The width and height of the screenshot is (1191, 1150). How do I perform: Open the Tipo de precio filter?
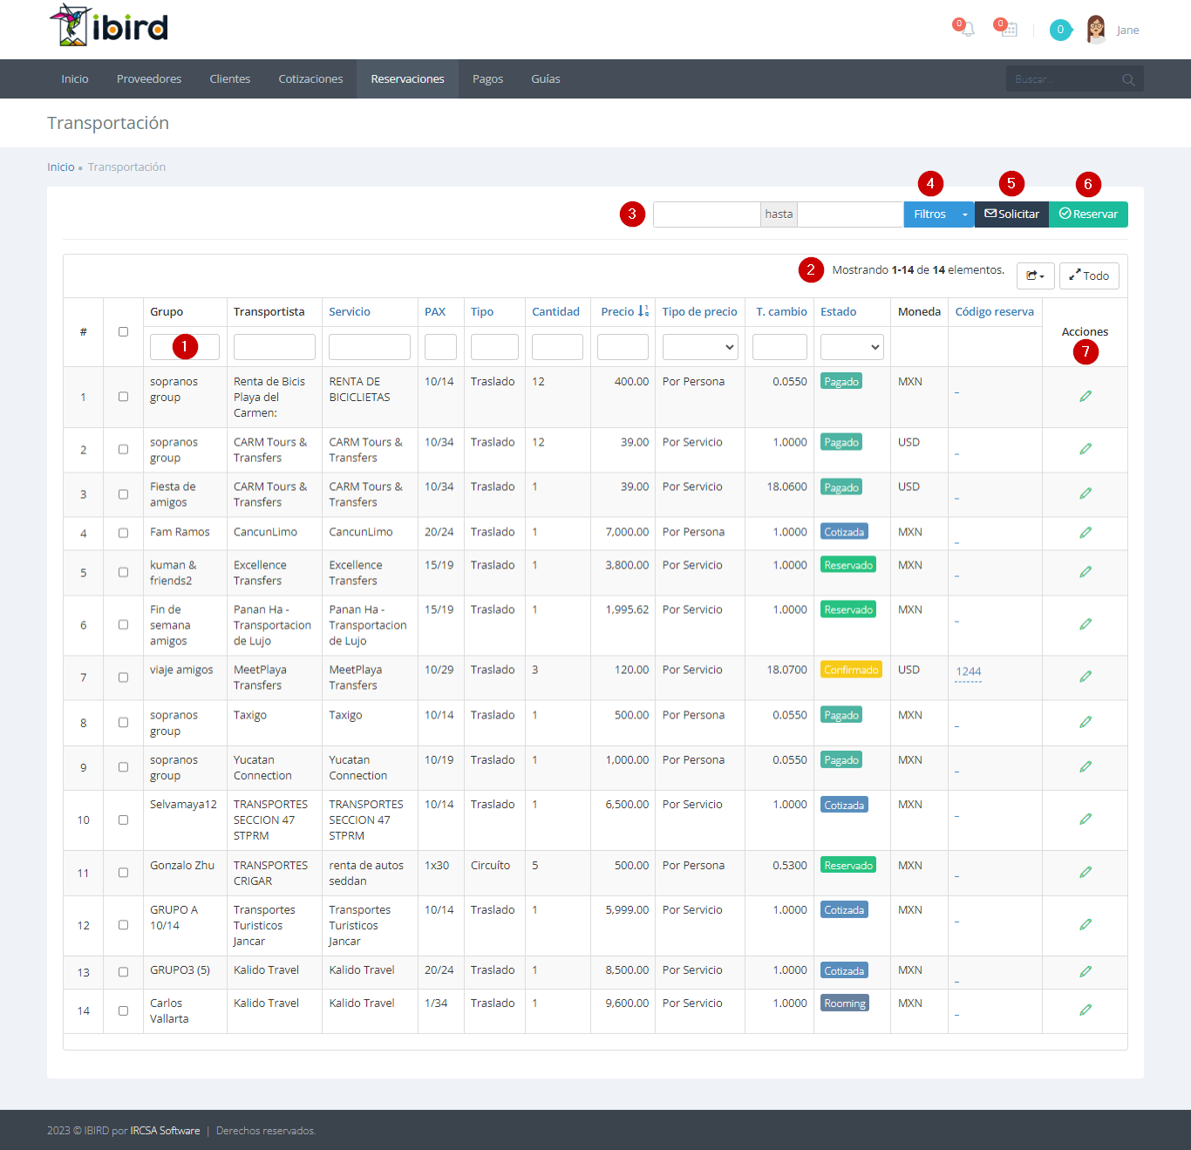700,347
